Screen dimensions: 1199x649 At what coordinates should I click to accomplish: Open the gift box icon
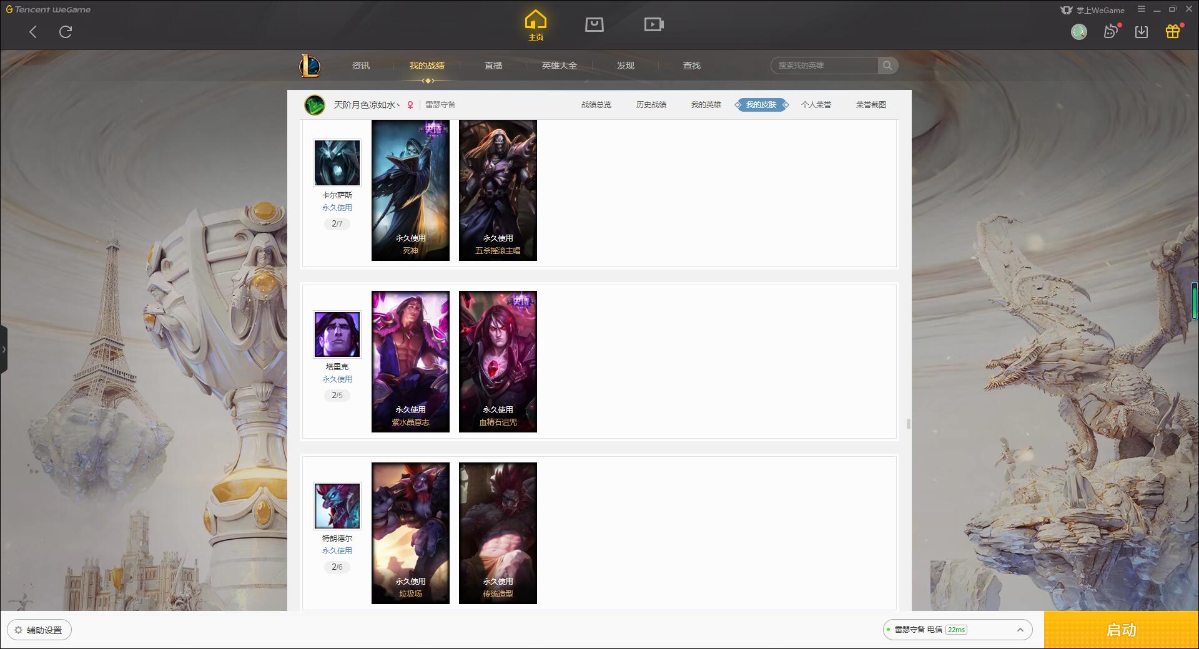(1173, 31)
